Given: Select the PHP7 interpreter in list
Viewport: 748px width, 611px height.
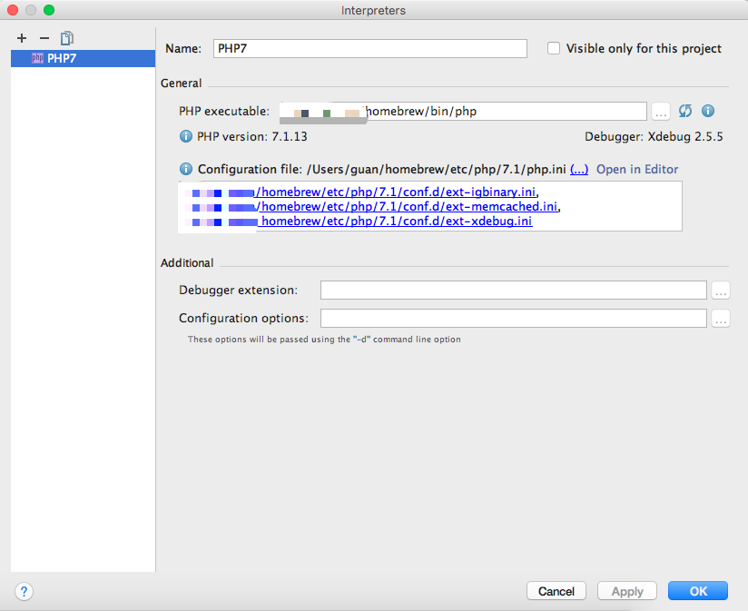Looking at the screenshot, I should pyautogui.click(x=83, y=58).
